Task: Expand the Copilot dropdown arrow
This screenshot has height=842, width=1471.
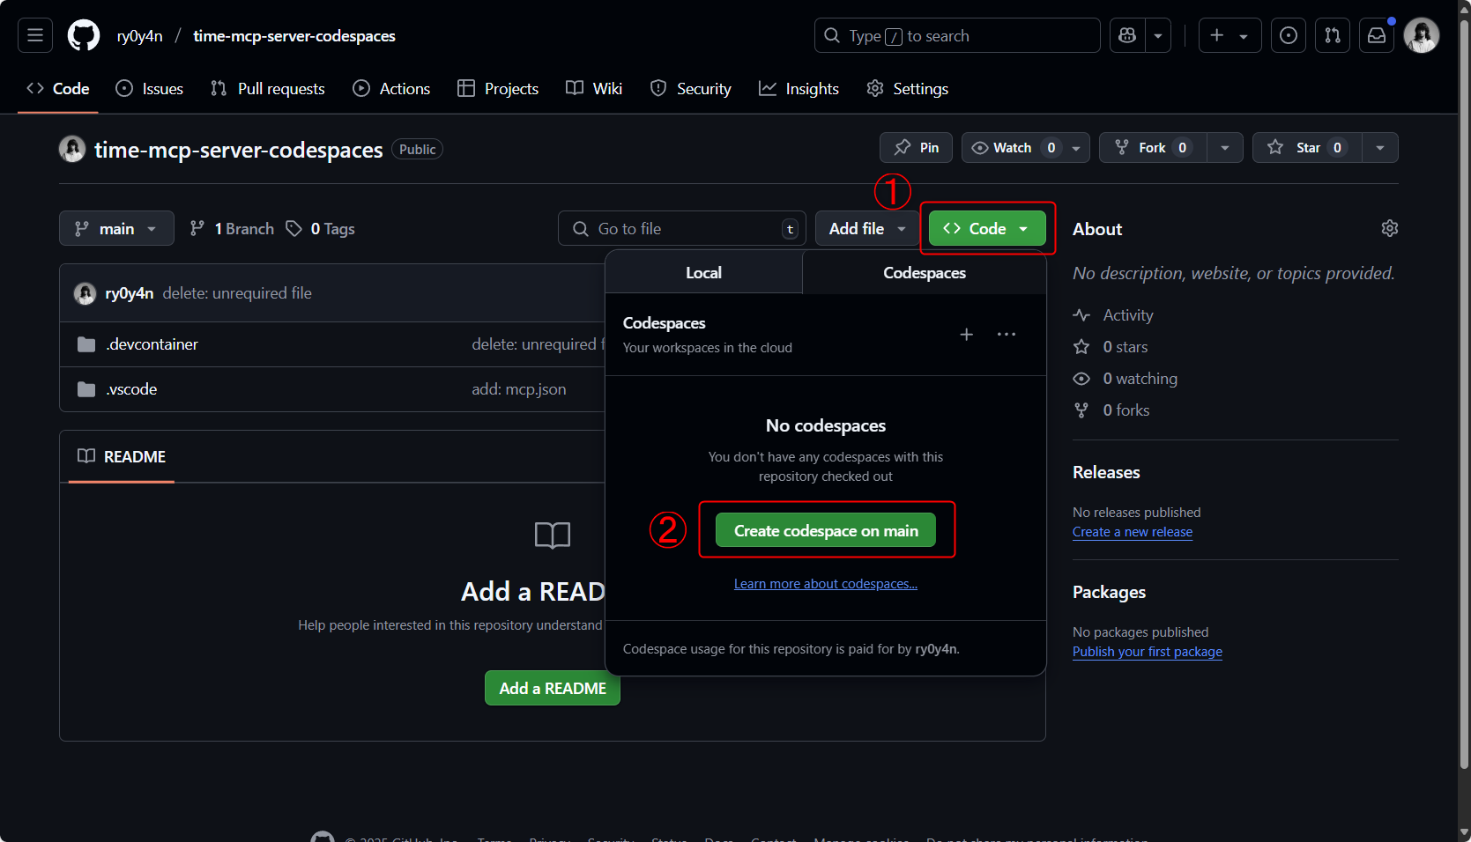Action: coord(1158,35)
